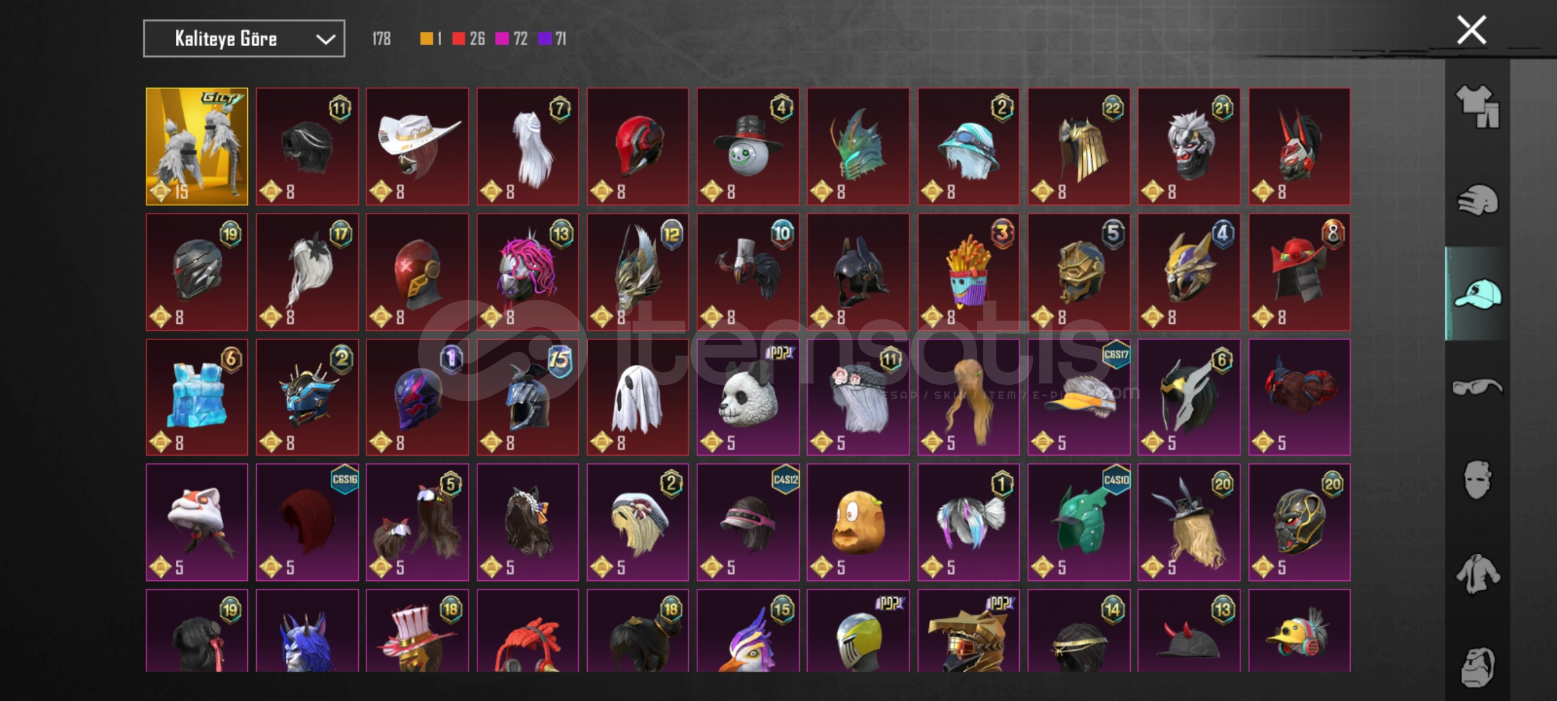Choose the white ghost headwear item

coord(638,397)
